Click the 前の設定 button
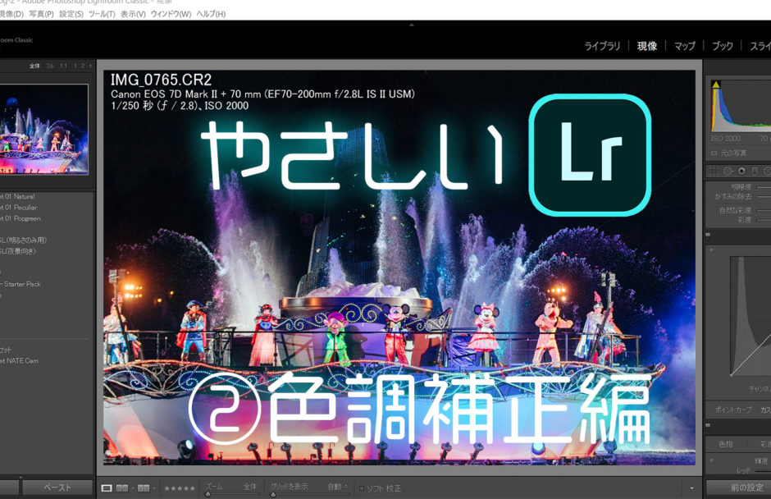 point(747,487)
